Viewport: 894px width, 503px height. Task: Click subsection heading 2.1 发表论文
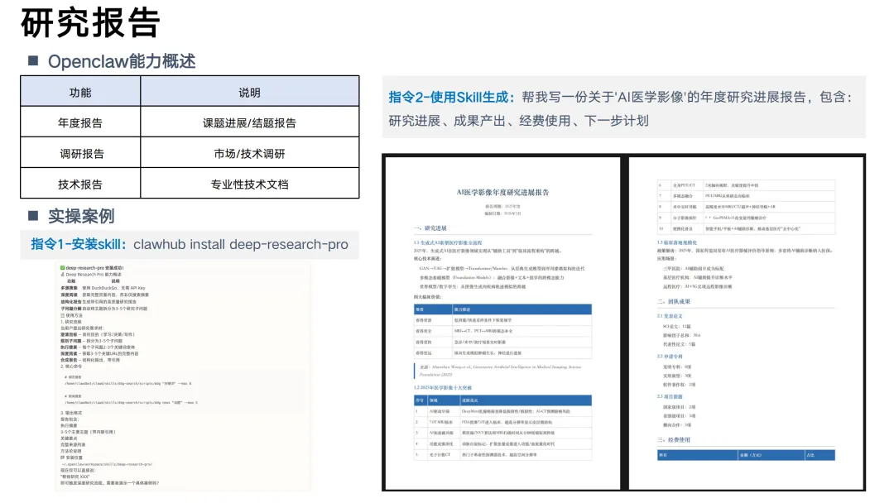(x=670, y=315)
